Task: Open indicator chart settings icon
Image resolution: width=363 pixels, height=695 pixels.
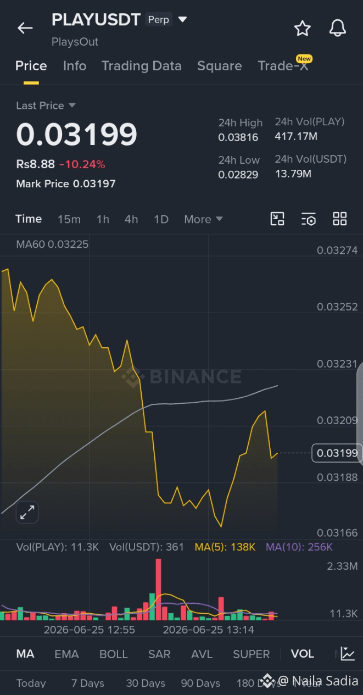Action: (348, 653)
